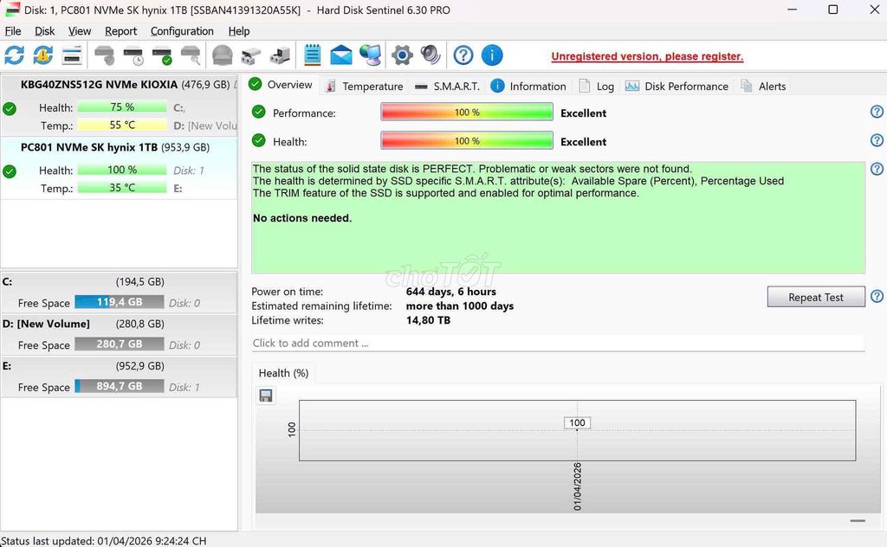This screenshot has height=547, width=887.
Task: Open the Disk menu
Action: [x=45, y=31]
